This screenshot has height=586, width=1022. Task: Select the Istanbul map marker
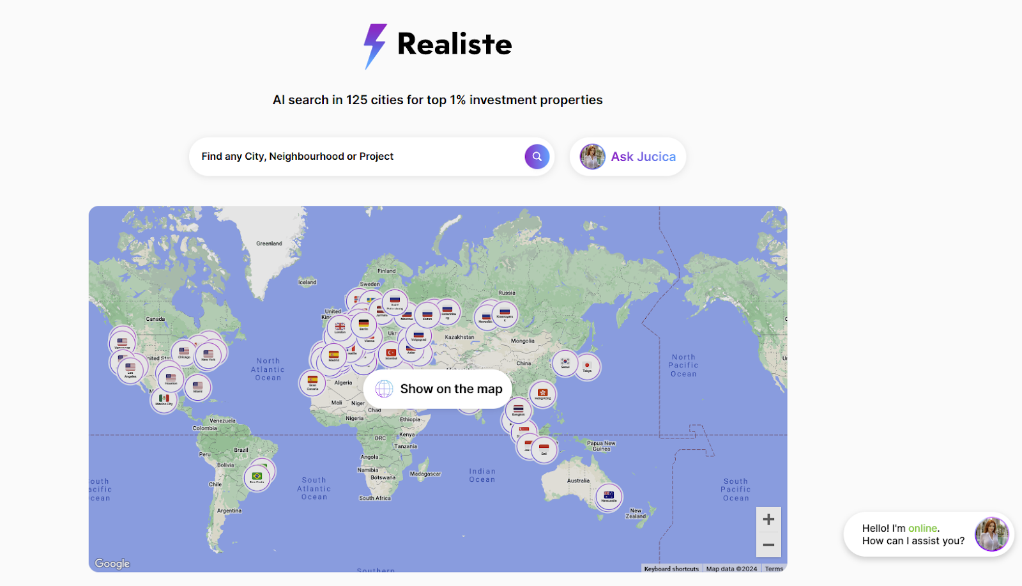(x=391, y=354)
